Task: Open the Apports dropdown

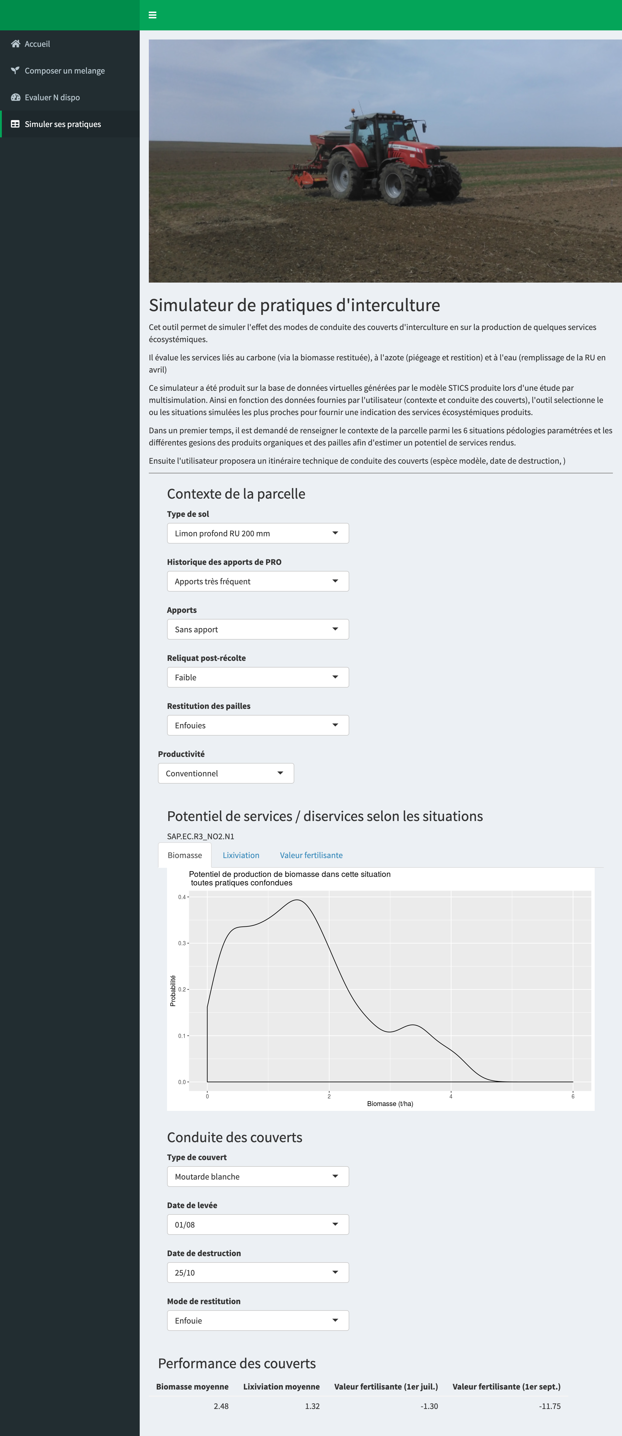Action: point(258,629)
